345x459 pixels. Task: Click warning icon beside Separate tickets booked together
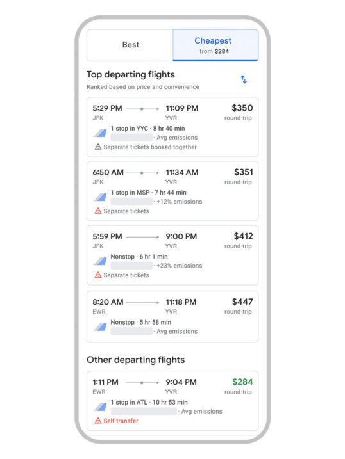[x=98, y=147]
